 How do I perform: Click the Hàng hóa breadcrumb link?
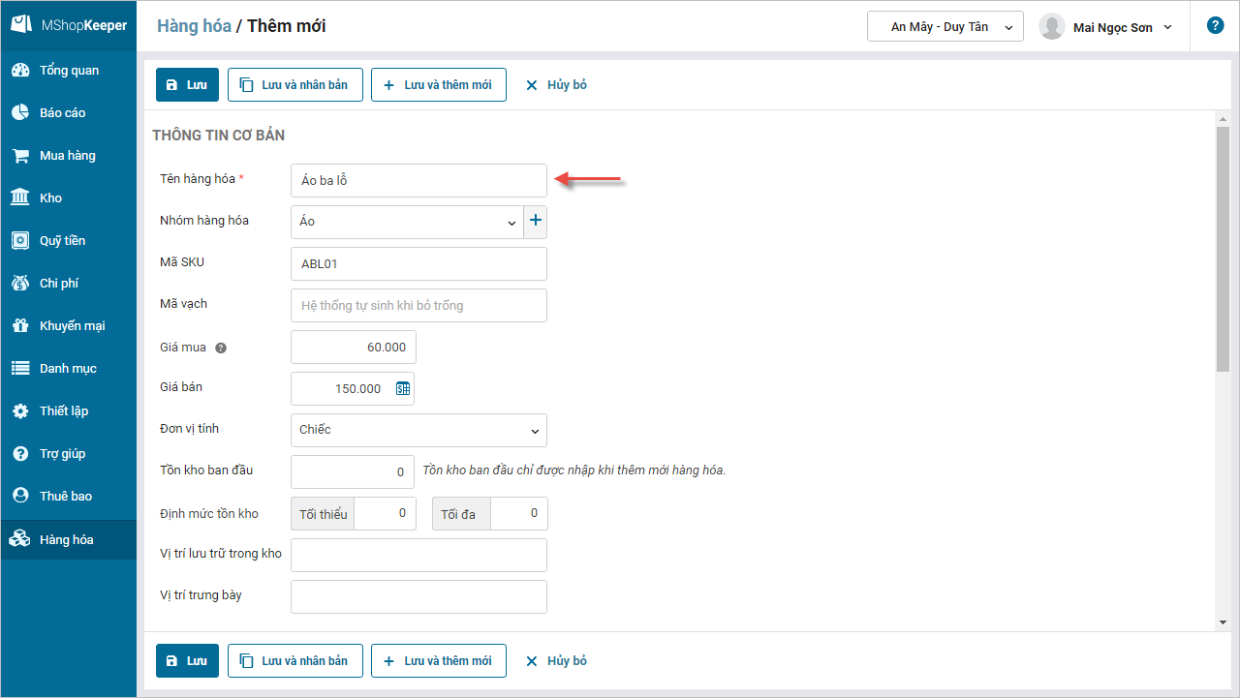194,26
